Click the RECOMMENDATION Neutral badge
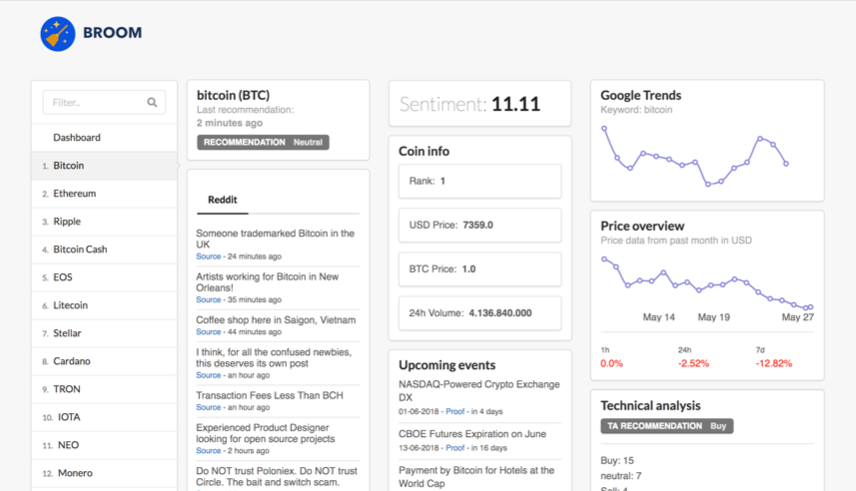This screenshot has width=856, height=491. (x=263, y=143)
